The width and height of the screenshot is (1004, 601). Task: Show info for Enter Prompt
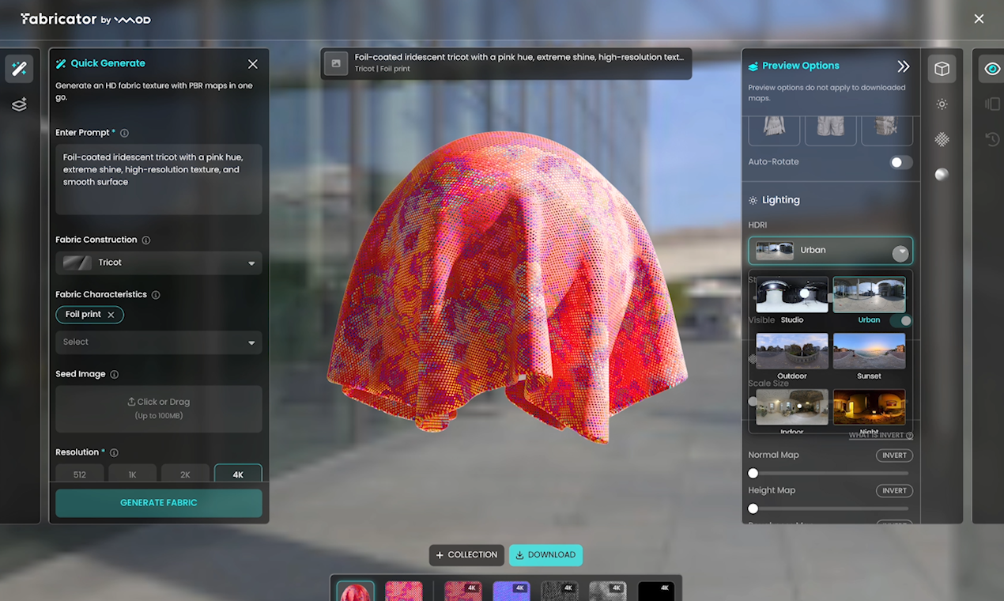coord(124,133)
